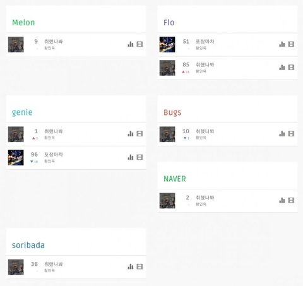Open chart icon for Flo rank 51
The height and width of the screenshot is (286, 303).
[282, 44]
